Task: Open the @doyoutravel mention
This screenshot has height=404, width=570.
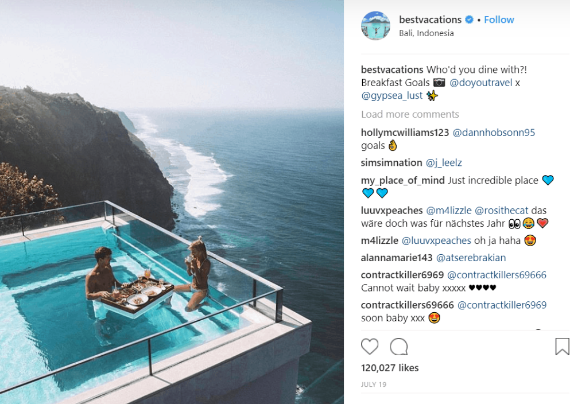Action: coord(481,83)
